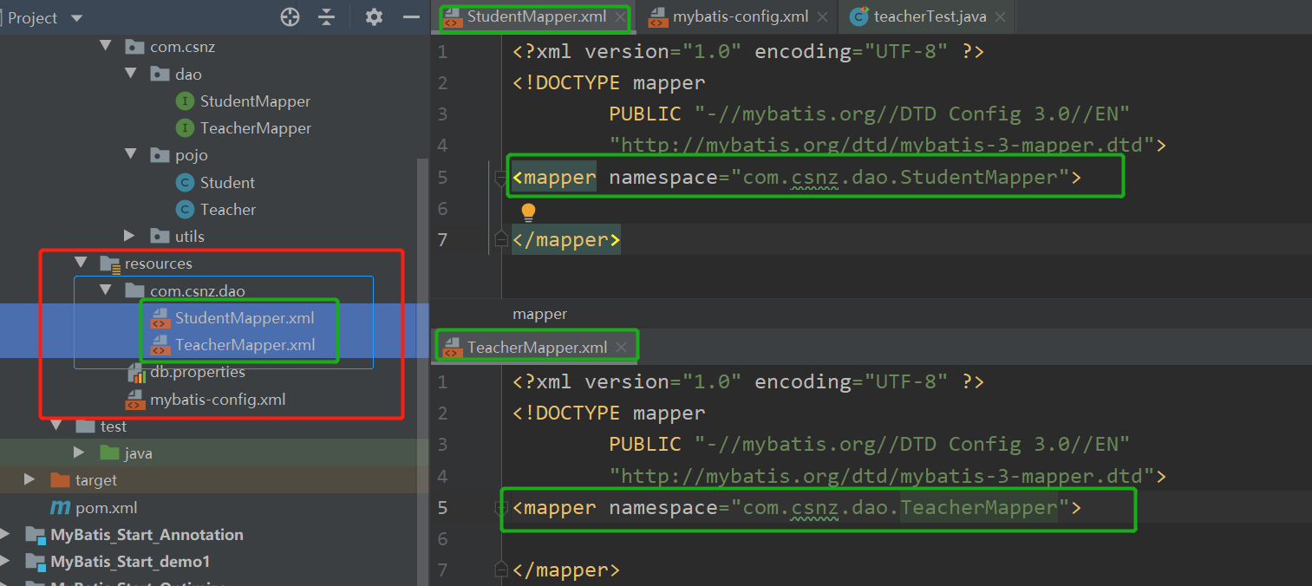Collapse the test folder
Screen dimensions: 1312x586
coord(55,425)
